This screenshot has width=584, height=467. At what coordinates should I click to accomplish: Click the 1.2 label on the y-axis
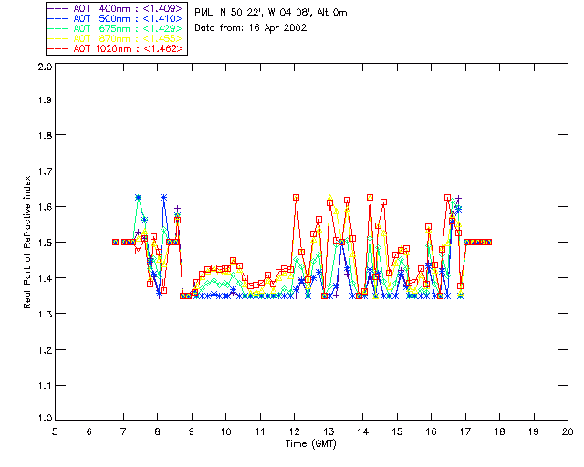[x=45, y=350]
